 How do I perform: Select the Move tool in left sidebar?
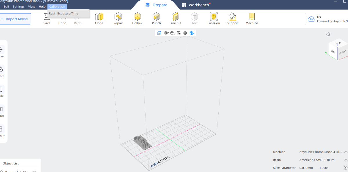pyautogui.click(x=1, y=52)
